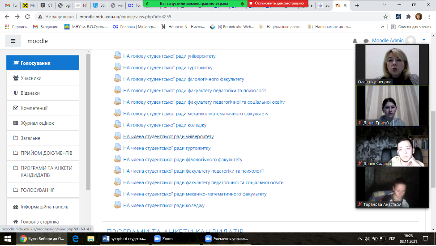Open the Відзнаки badges sidebar item

click(x=30, y=93)
